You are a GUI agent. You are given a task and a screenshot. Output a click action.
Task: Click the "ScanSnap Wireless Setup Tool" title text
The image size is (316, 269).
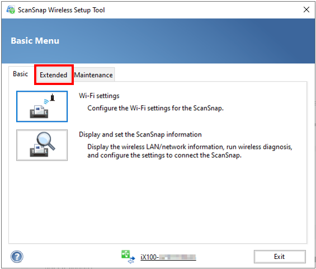click(62, 10)
